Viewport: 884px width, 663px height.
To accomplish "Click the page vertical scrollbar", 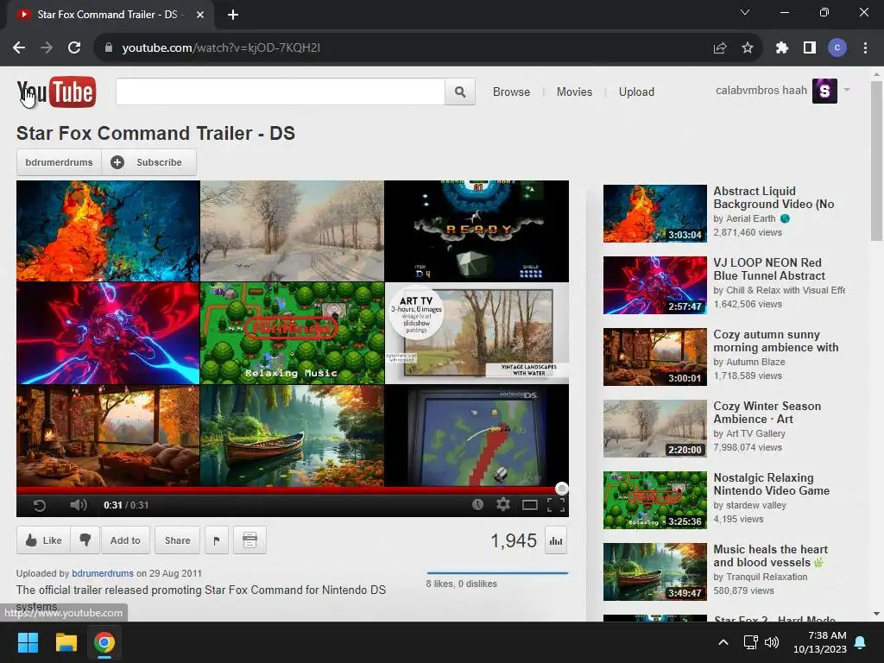I will 876,161.
